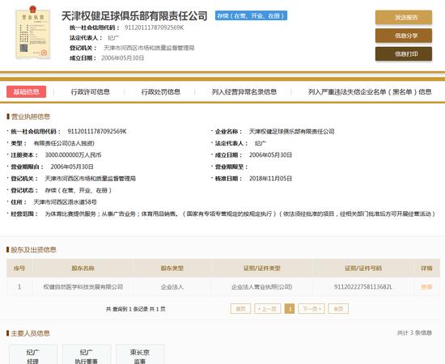Open the 信息分享 share button
The image size is (445, 364).
404,36
